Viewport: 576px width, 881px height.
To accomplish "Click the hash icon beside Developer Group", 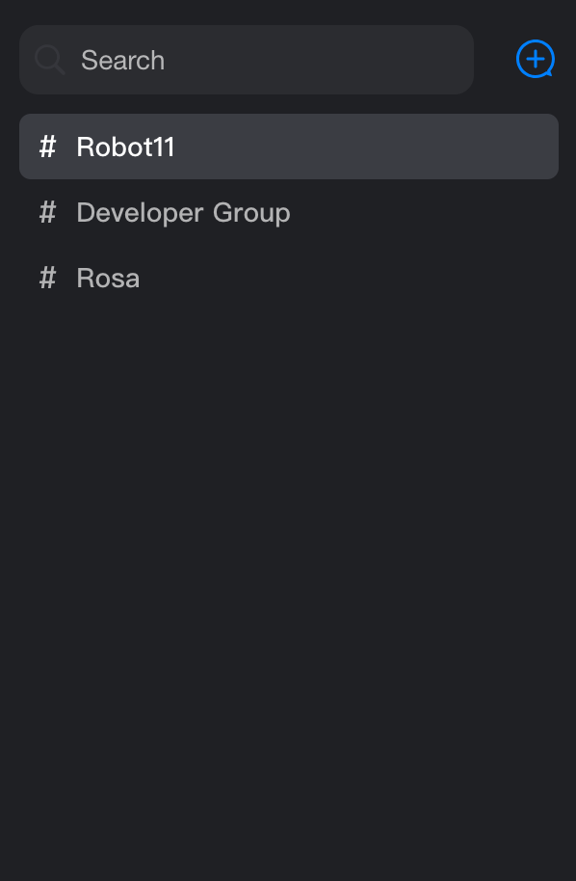I will 48,212.
